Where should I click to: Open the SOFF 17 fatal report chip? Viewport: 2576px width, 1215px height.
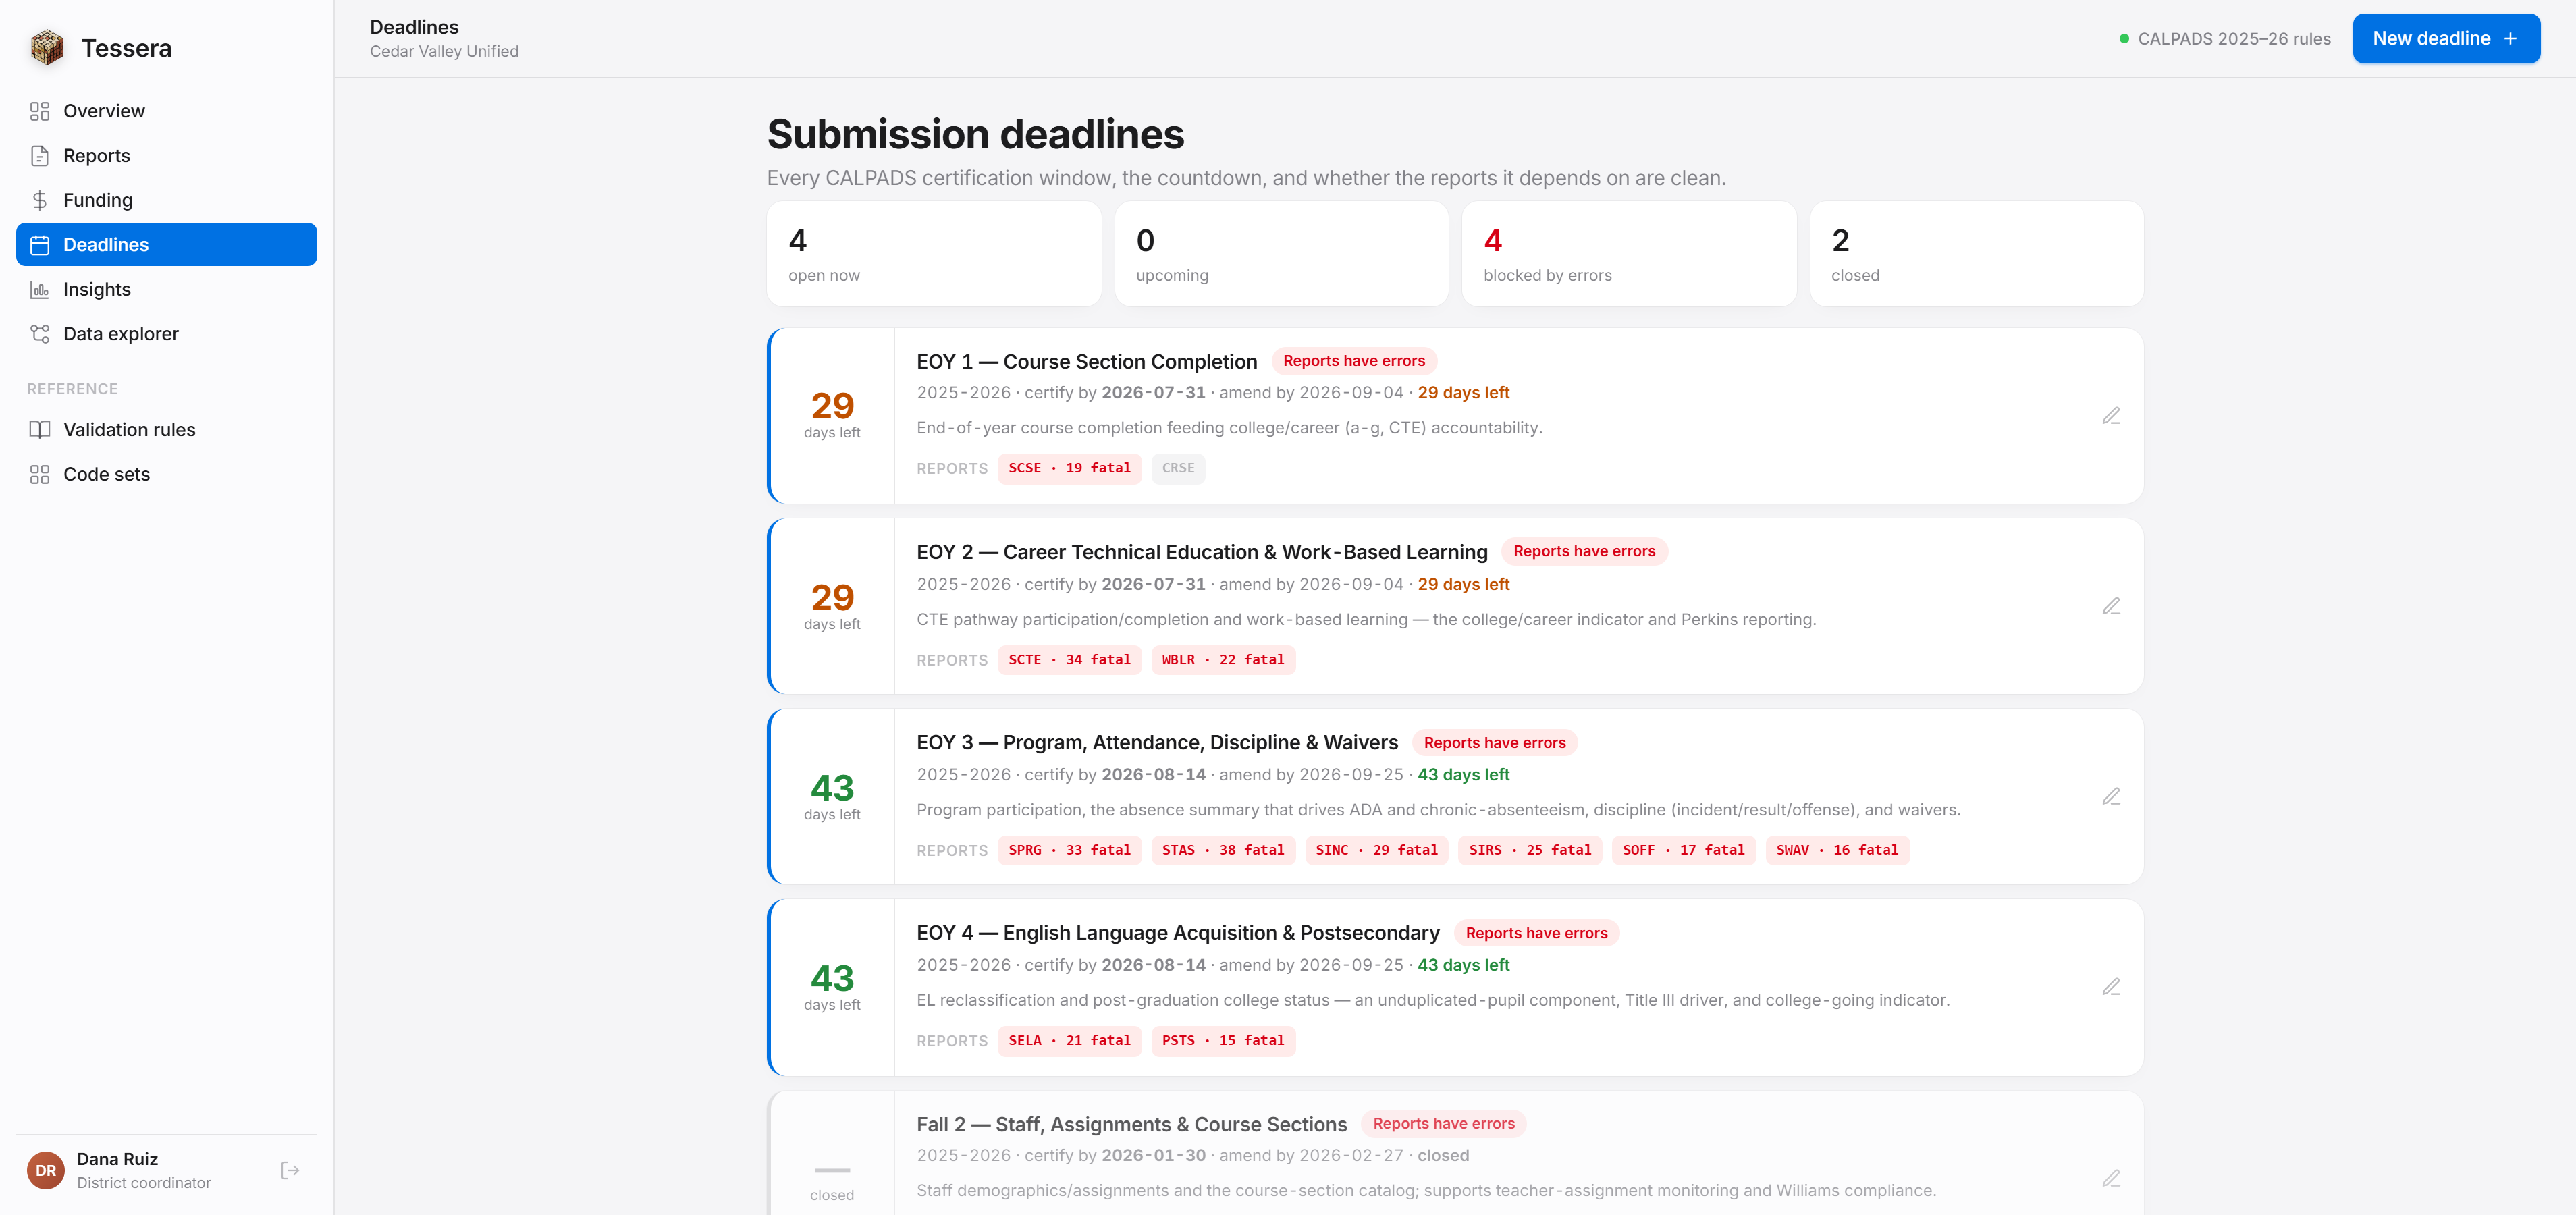point(1683,850)
